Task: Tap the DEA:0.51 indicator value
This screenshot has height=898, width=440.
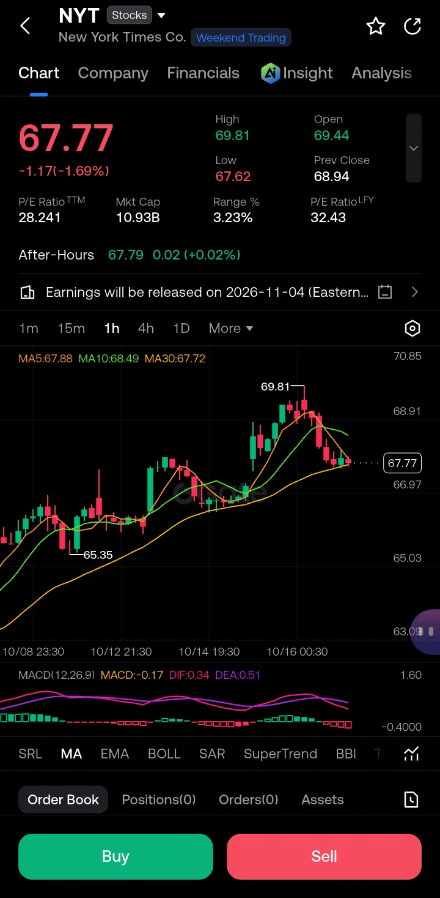Action: coord(237,675)
